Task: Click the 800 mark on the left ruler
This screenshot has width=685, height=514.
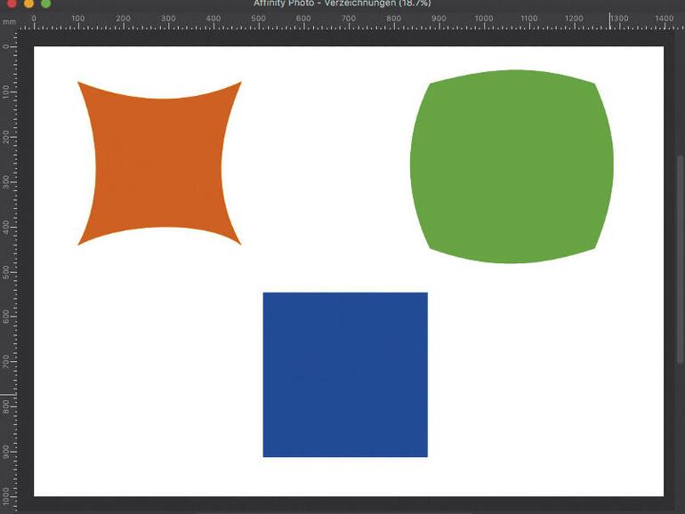Action: tap(8, 406)
